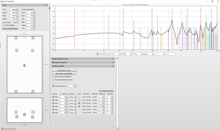Click the microphone head icon in the plan view

(x=25, y=65)
